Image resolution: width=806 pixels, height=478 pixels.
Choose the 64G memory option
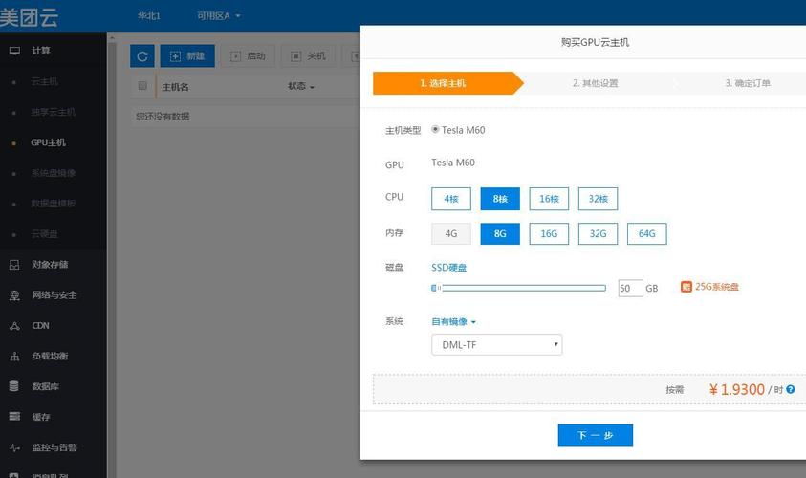[646, 234]
